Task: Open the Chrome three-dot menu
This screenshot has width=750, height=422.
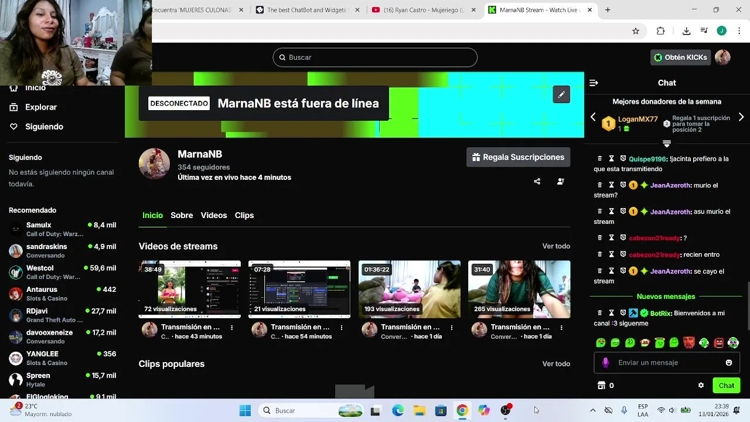Action: (739, 31)
